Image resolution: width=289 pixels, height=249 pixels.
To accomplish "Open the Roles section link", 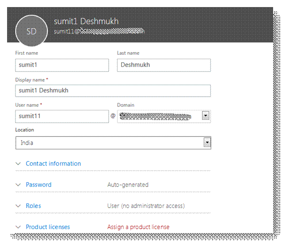I will pyautogui.click(x=33, y=206).
